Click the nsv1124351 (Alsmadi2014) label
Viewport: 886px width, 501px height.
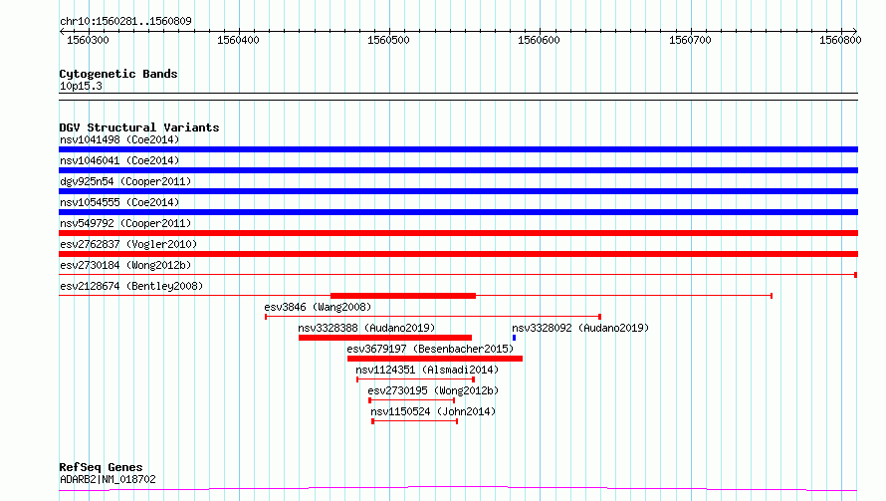pyautogui.click(x=427, y=370)
